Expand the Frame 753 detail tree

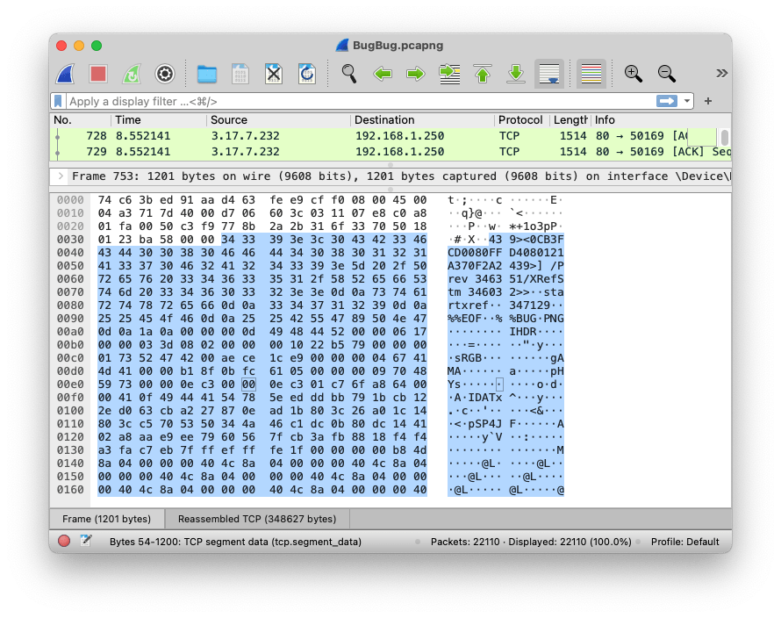[x=61, y=176]
